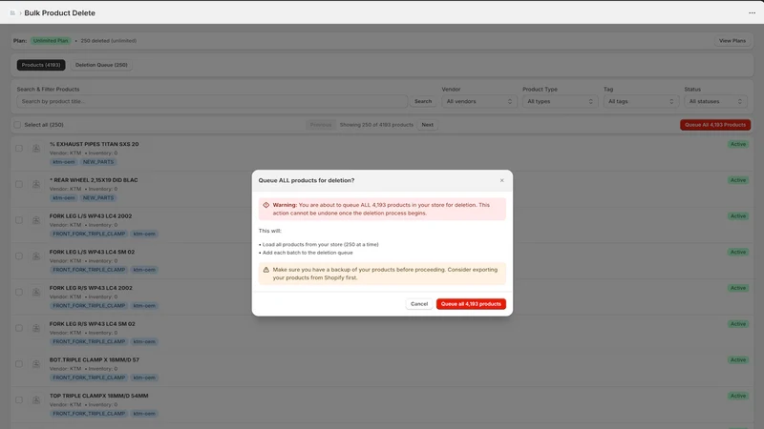Click the Bulk Product Delete page title
Screen dimensions: 764x429
[x=59, y=13]
